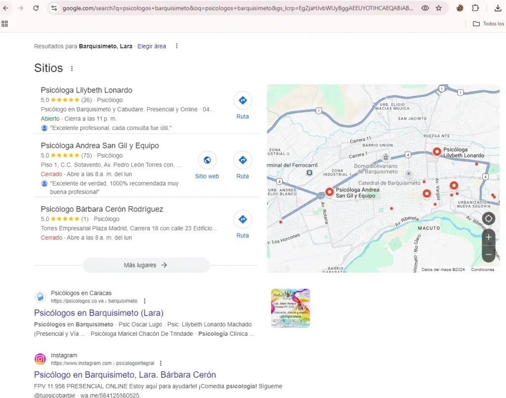Zoom out on the map with the minus control

488,254
